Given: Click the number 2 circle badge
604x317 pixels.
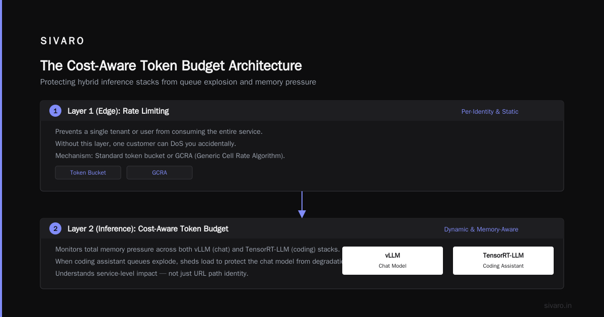Looking at the screenshot, I should (x=55, y=228).
